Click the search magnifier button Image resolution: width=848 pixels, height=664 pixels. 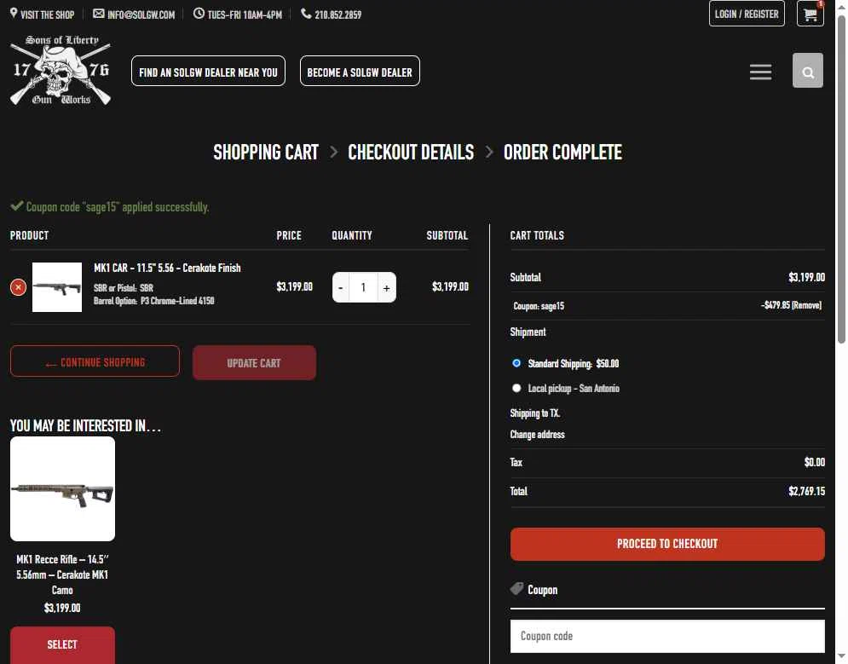807,71
